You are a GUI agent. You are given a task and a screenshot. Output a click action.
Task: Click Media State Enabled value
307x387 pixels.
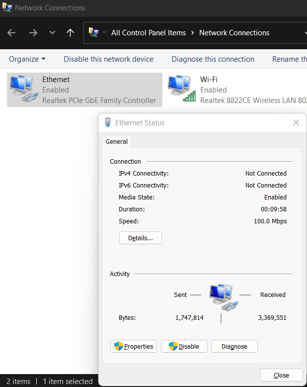(x=275, y=197)
